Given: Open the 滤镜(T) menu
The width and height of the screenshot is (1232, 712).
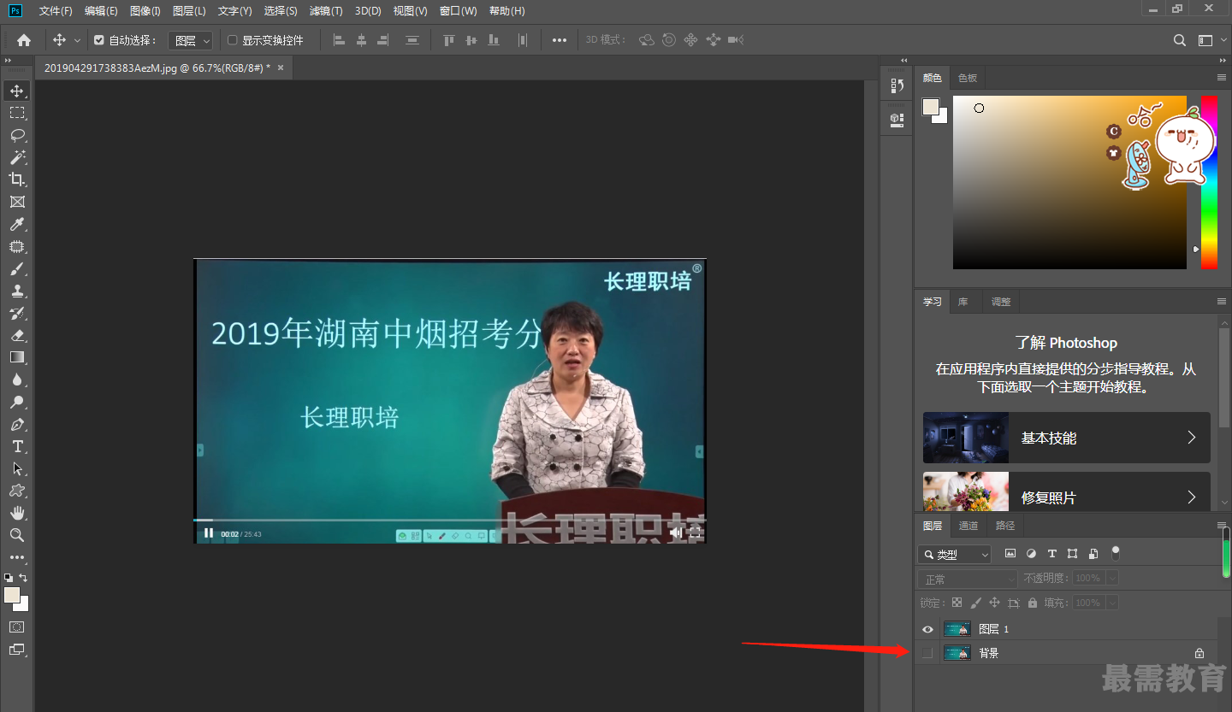Looking at the screenshot, I should pos(326,11).
